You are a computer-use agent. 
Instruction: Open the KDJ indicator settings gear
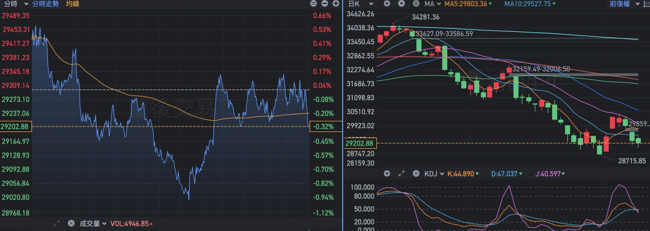(387, 173)
